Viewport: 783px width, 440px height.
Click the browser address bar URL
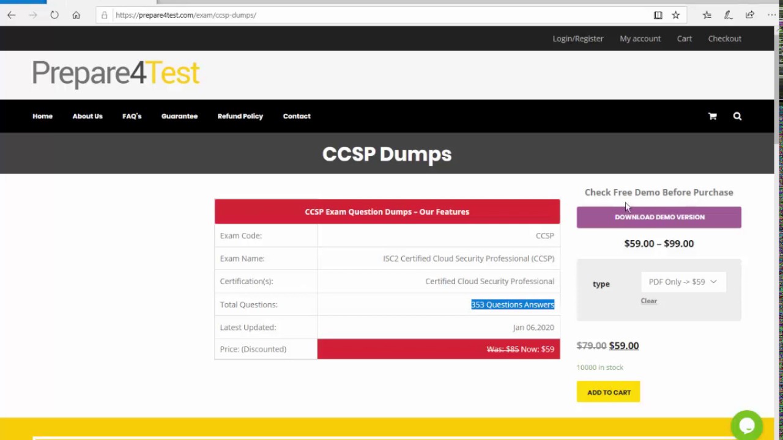[186, 15]
